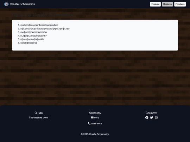Open the Twitter social icon

click(151, 117)
